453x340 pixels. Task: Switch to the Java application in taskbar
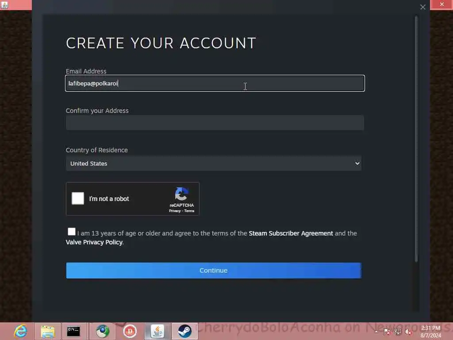[x=157, y=331]
